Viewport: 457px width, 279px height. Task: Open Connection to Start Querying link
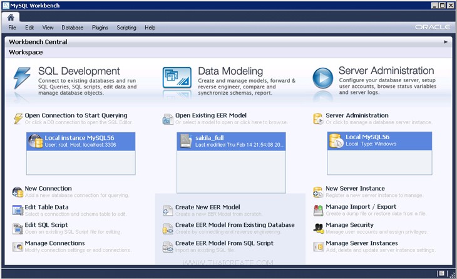[76, 115]
